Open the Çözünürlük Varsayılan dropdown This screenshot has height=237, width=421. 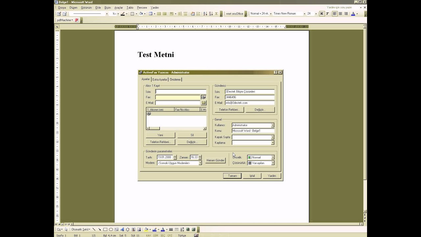[x=273, y=163]
